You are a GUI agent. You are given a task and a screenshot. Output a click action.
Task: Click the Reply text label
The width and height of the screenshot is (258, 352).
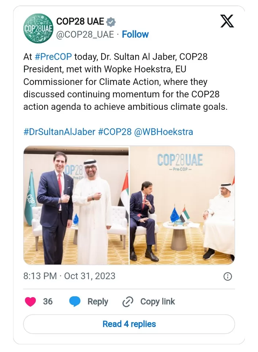[98, 302]
